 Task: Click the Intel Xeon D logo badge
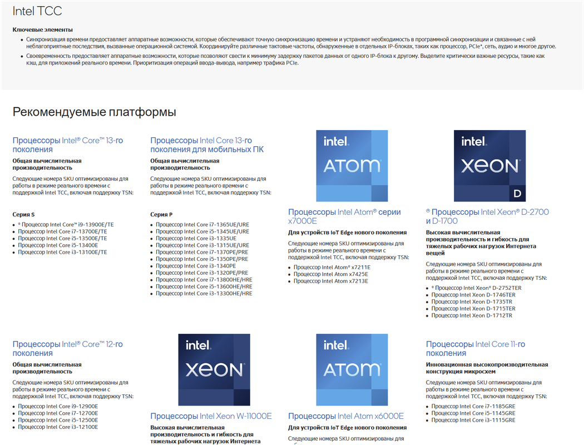[x=490, y=166]
